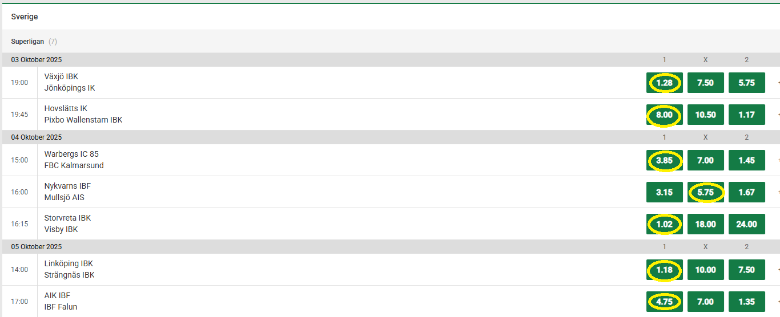The image size is (780, 317).
Task: Collapse the Sverige country header
Action: coord(25,17)
